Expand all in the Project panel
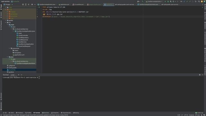 26,5
